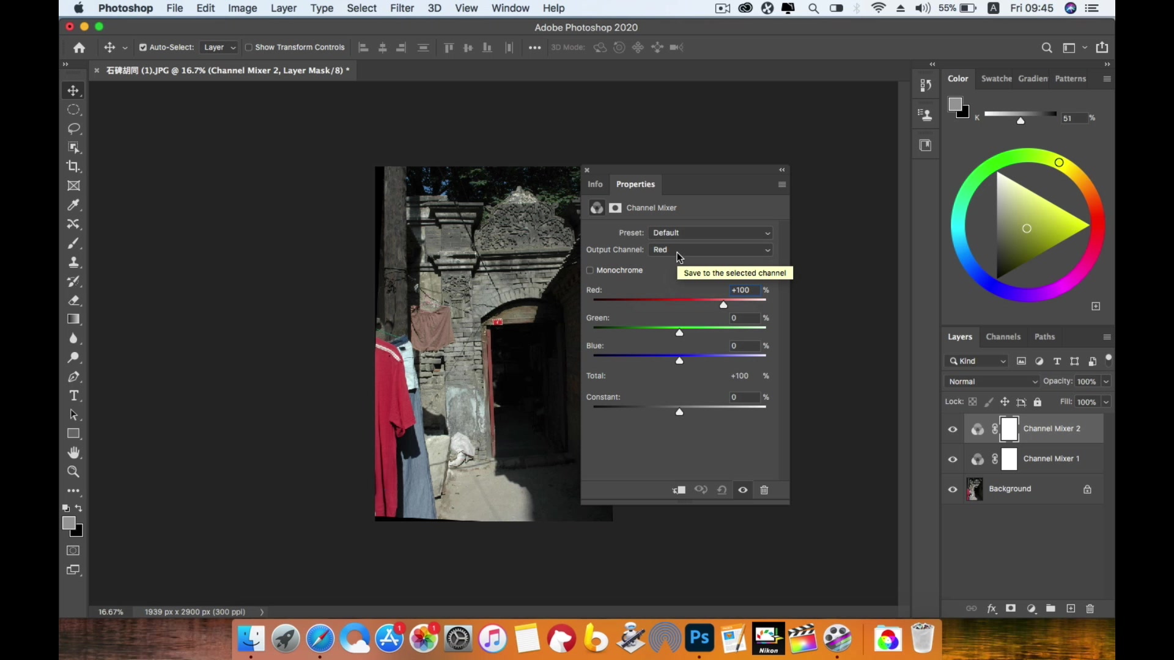This screenshot has height=660, width=1174.
Task: Enable the Monochrome checkbox
Action: (x=590, y=270)
